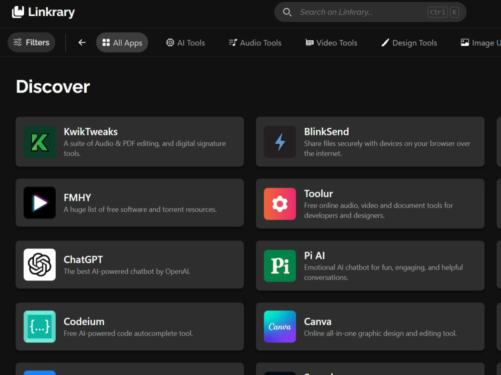Click the Canva gradient logo icon
The image size is (501, 375).
point(280,326)
